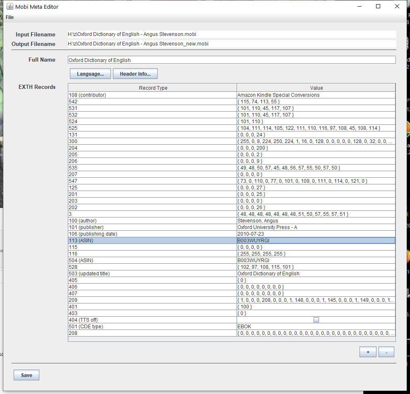Add a new EXTH record with + button

point(368,352)
